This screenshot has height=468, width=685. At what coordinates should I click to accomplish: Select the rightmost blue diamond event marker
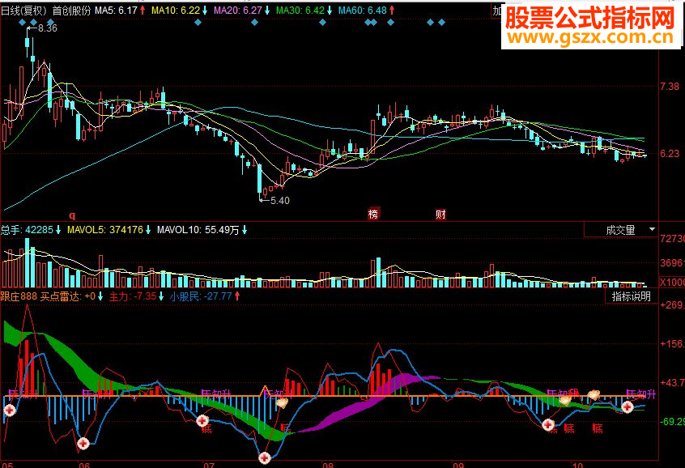point(441,23)
